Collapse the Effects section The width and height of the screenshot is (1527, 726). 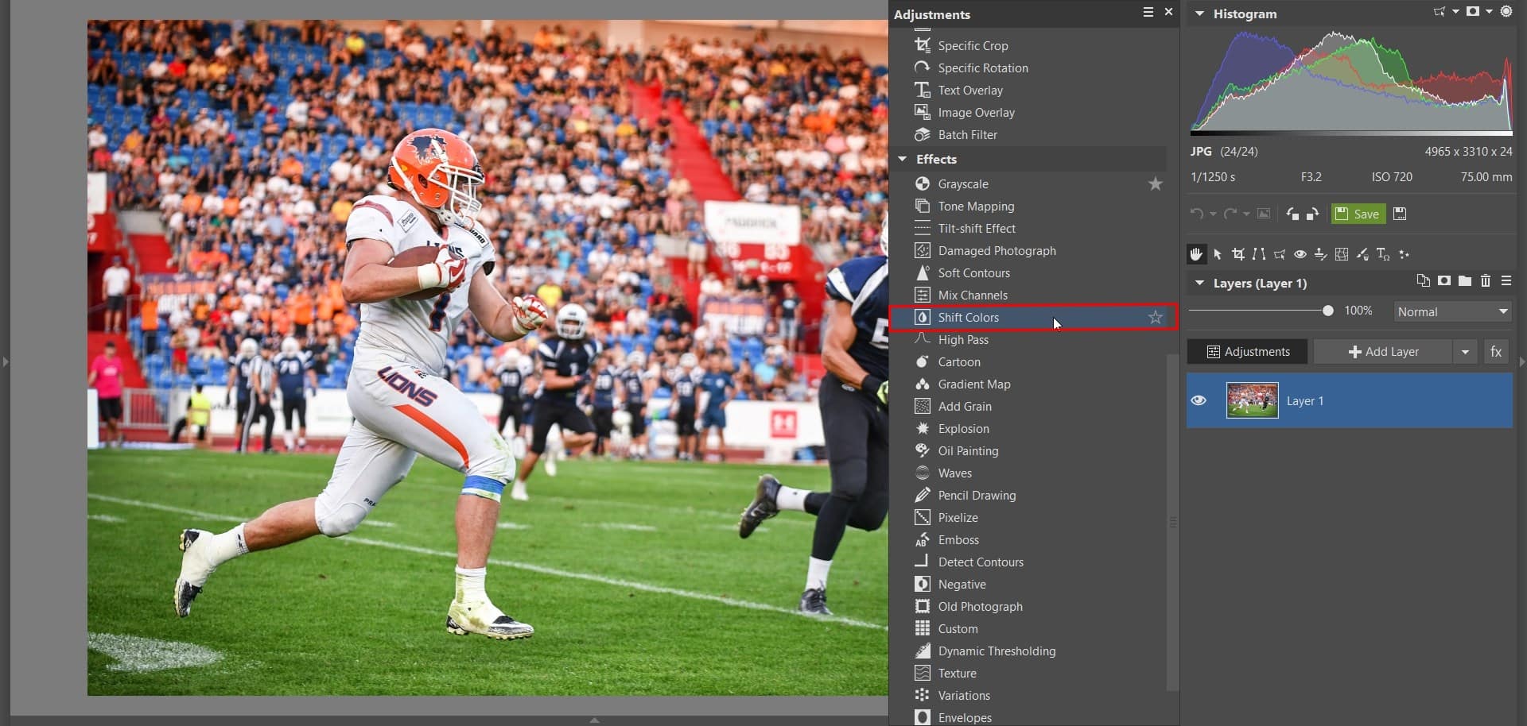click(903, 159)
